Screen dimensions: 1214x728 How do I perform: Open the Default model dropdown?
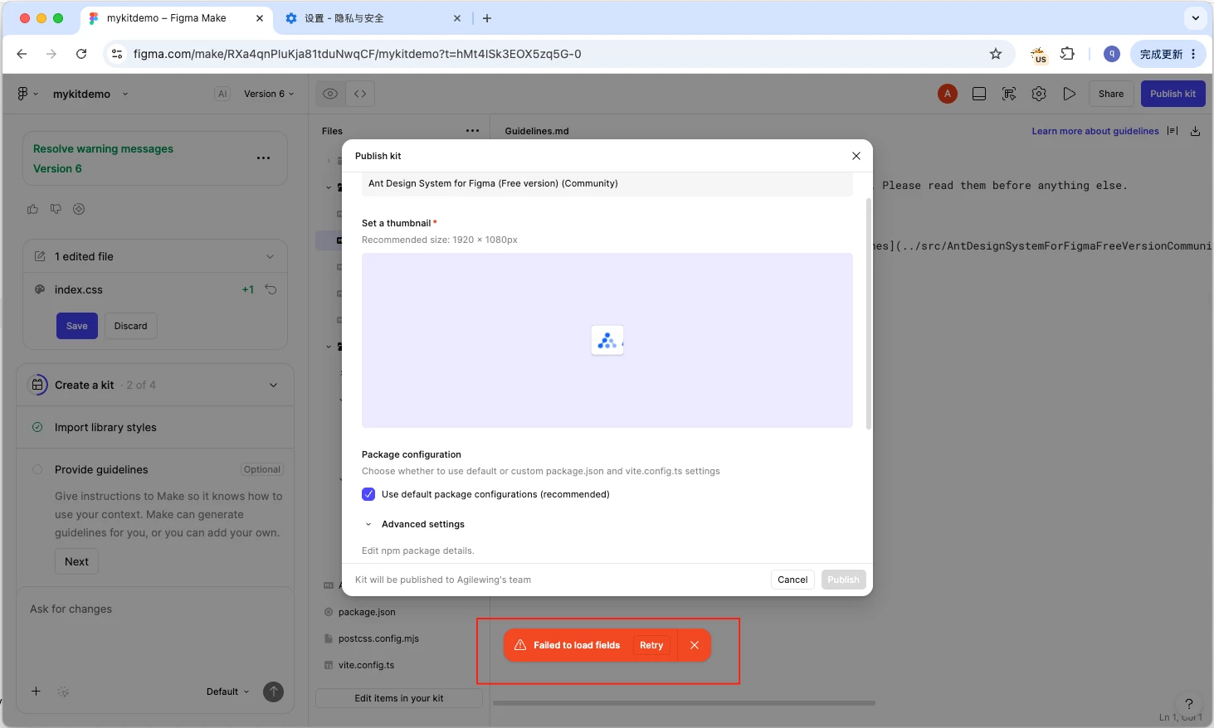[227, 692]
